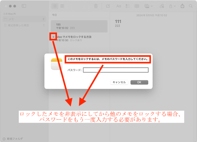Viewport: 197px width, 142px height.
Task: Switch to list view
Action: pyautogui.click(x=55, y=6)
